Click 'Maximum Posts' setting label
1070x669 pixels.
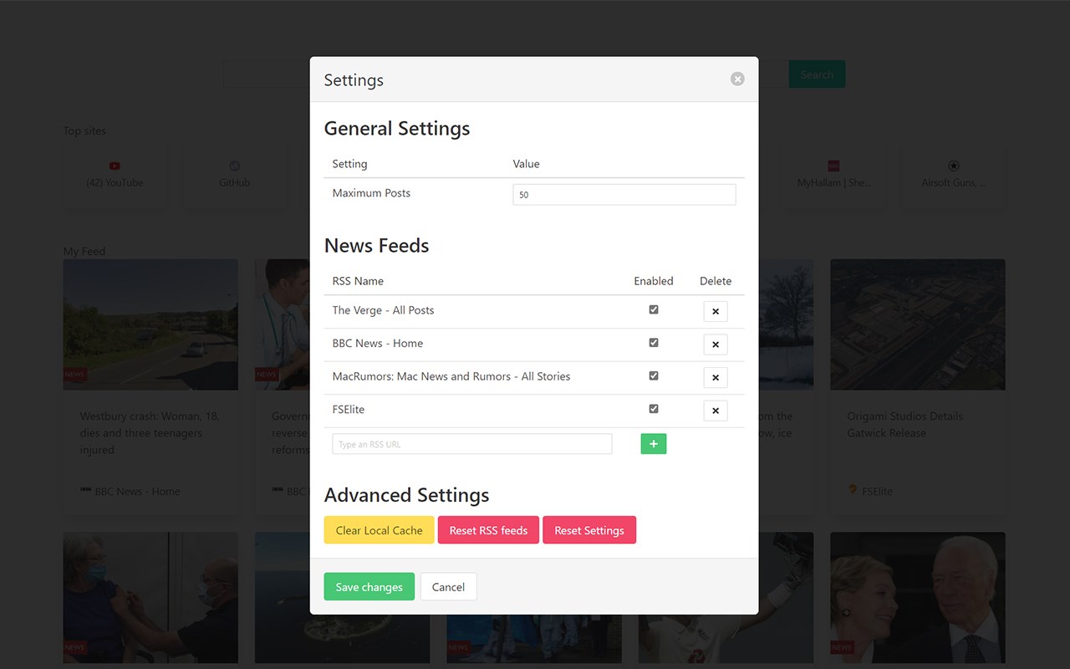(x=371, y=193)
